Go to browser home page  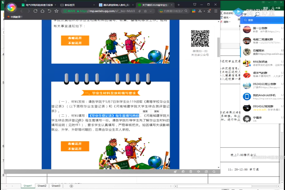42,11
